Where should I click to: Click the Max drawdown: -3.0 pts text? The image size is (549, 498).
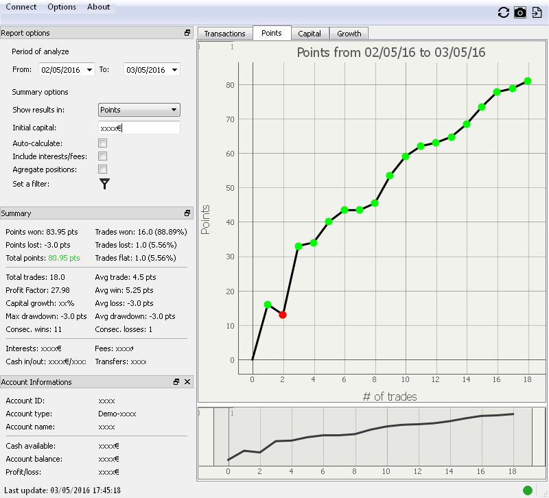[x=46, y=316]
